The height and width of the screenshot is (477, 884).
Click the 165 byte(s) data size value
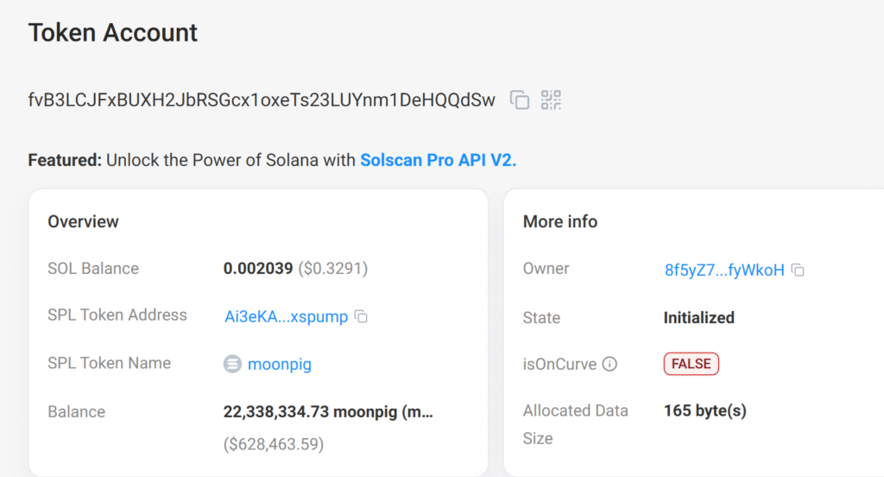point(704,410)
